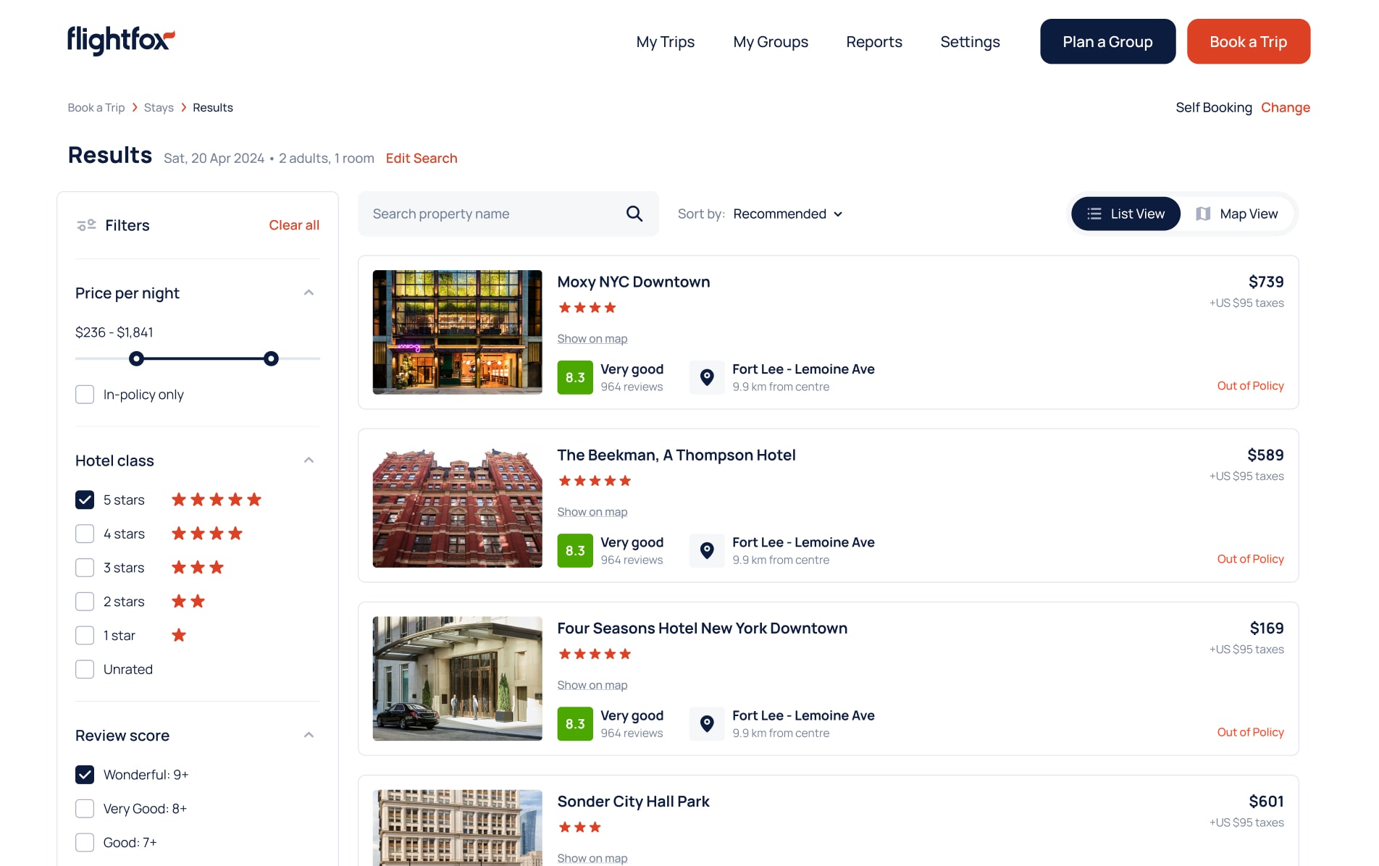Enable the In-policy only checkbox

tap(85, 395)
